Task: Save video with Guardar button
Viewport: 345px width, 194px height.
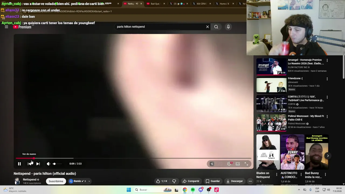Action: pos(213,181)
